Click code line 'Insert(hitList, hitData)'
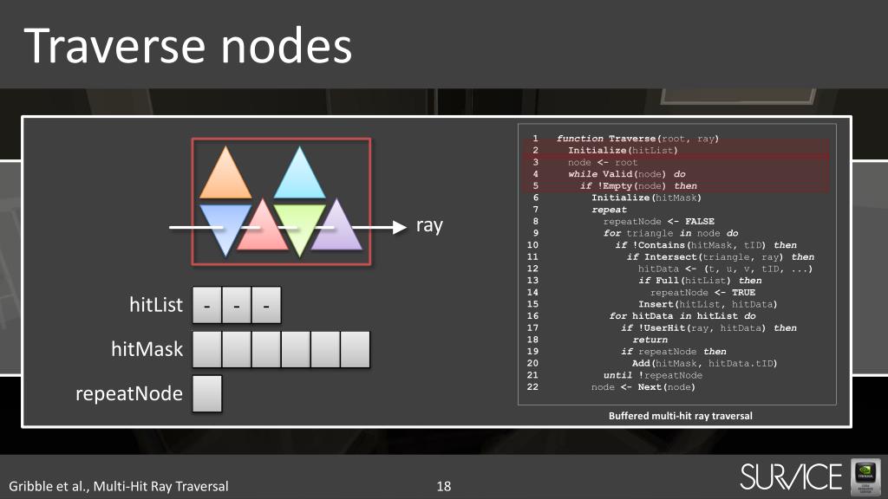The width and height of the screenshot is (888, 499). [x=708, y=304]
